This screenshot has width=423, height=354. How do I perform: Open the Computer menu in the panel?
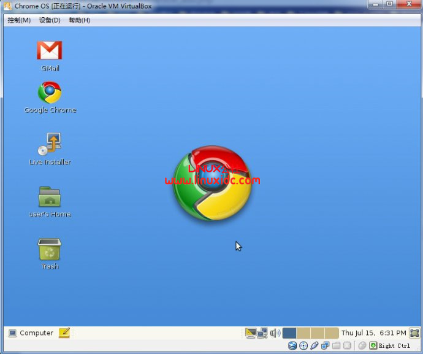point(31,333)
